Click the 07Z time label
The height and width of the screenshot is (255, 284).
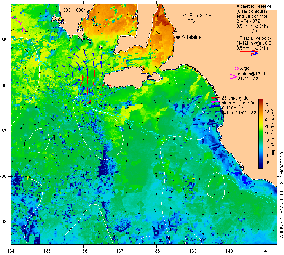point(192,21)
